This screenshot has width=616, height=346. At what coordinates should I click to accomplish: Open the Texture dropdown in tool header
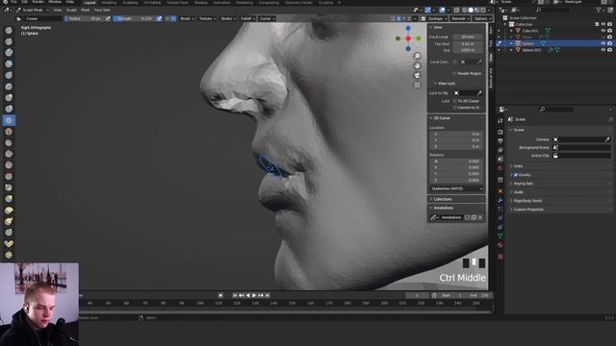coord(207,18)
